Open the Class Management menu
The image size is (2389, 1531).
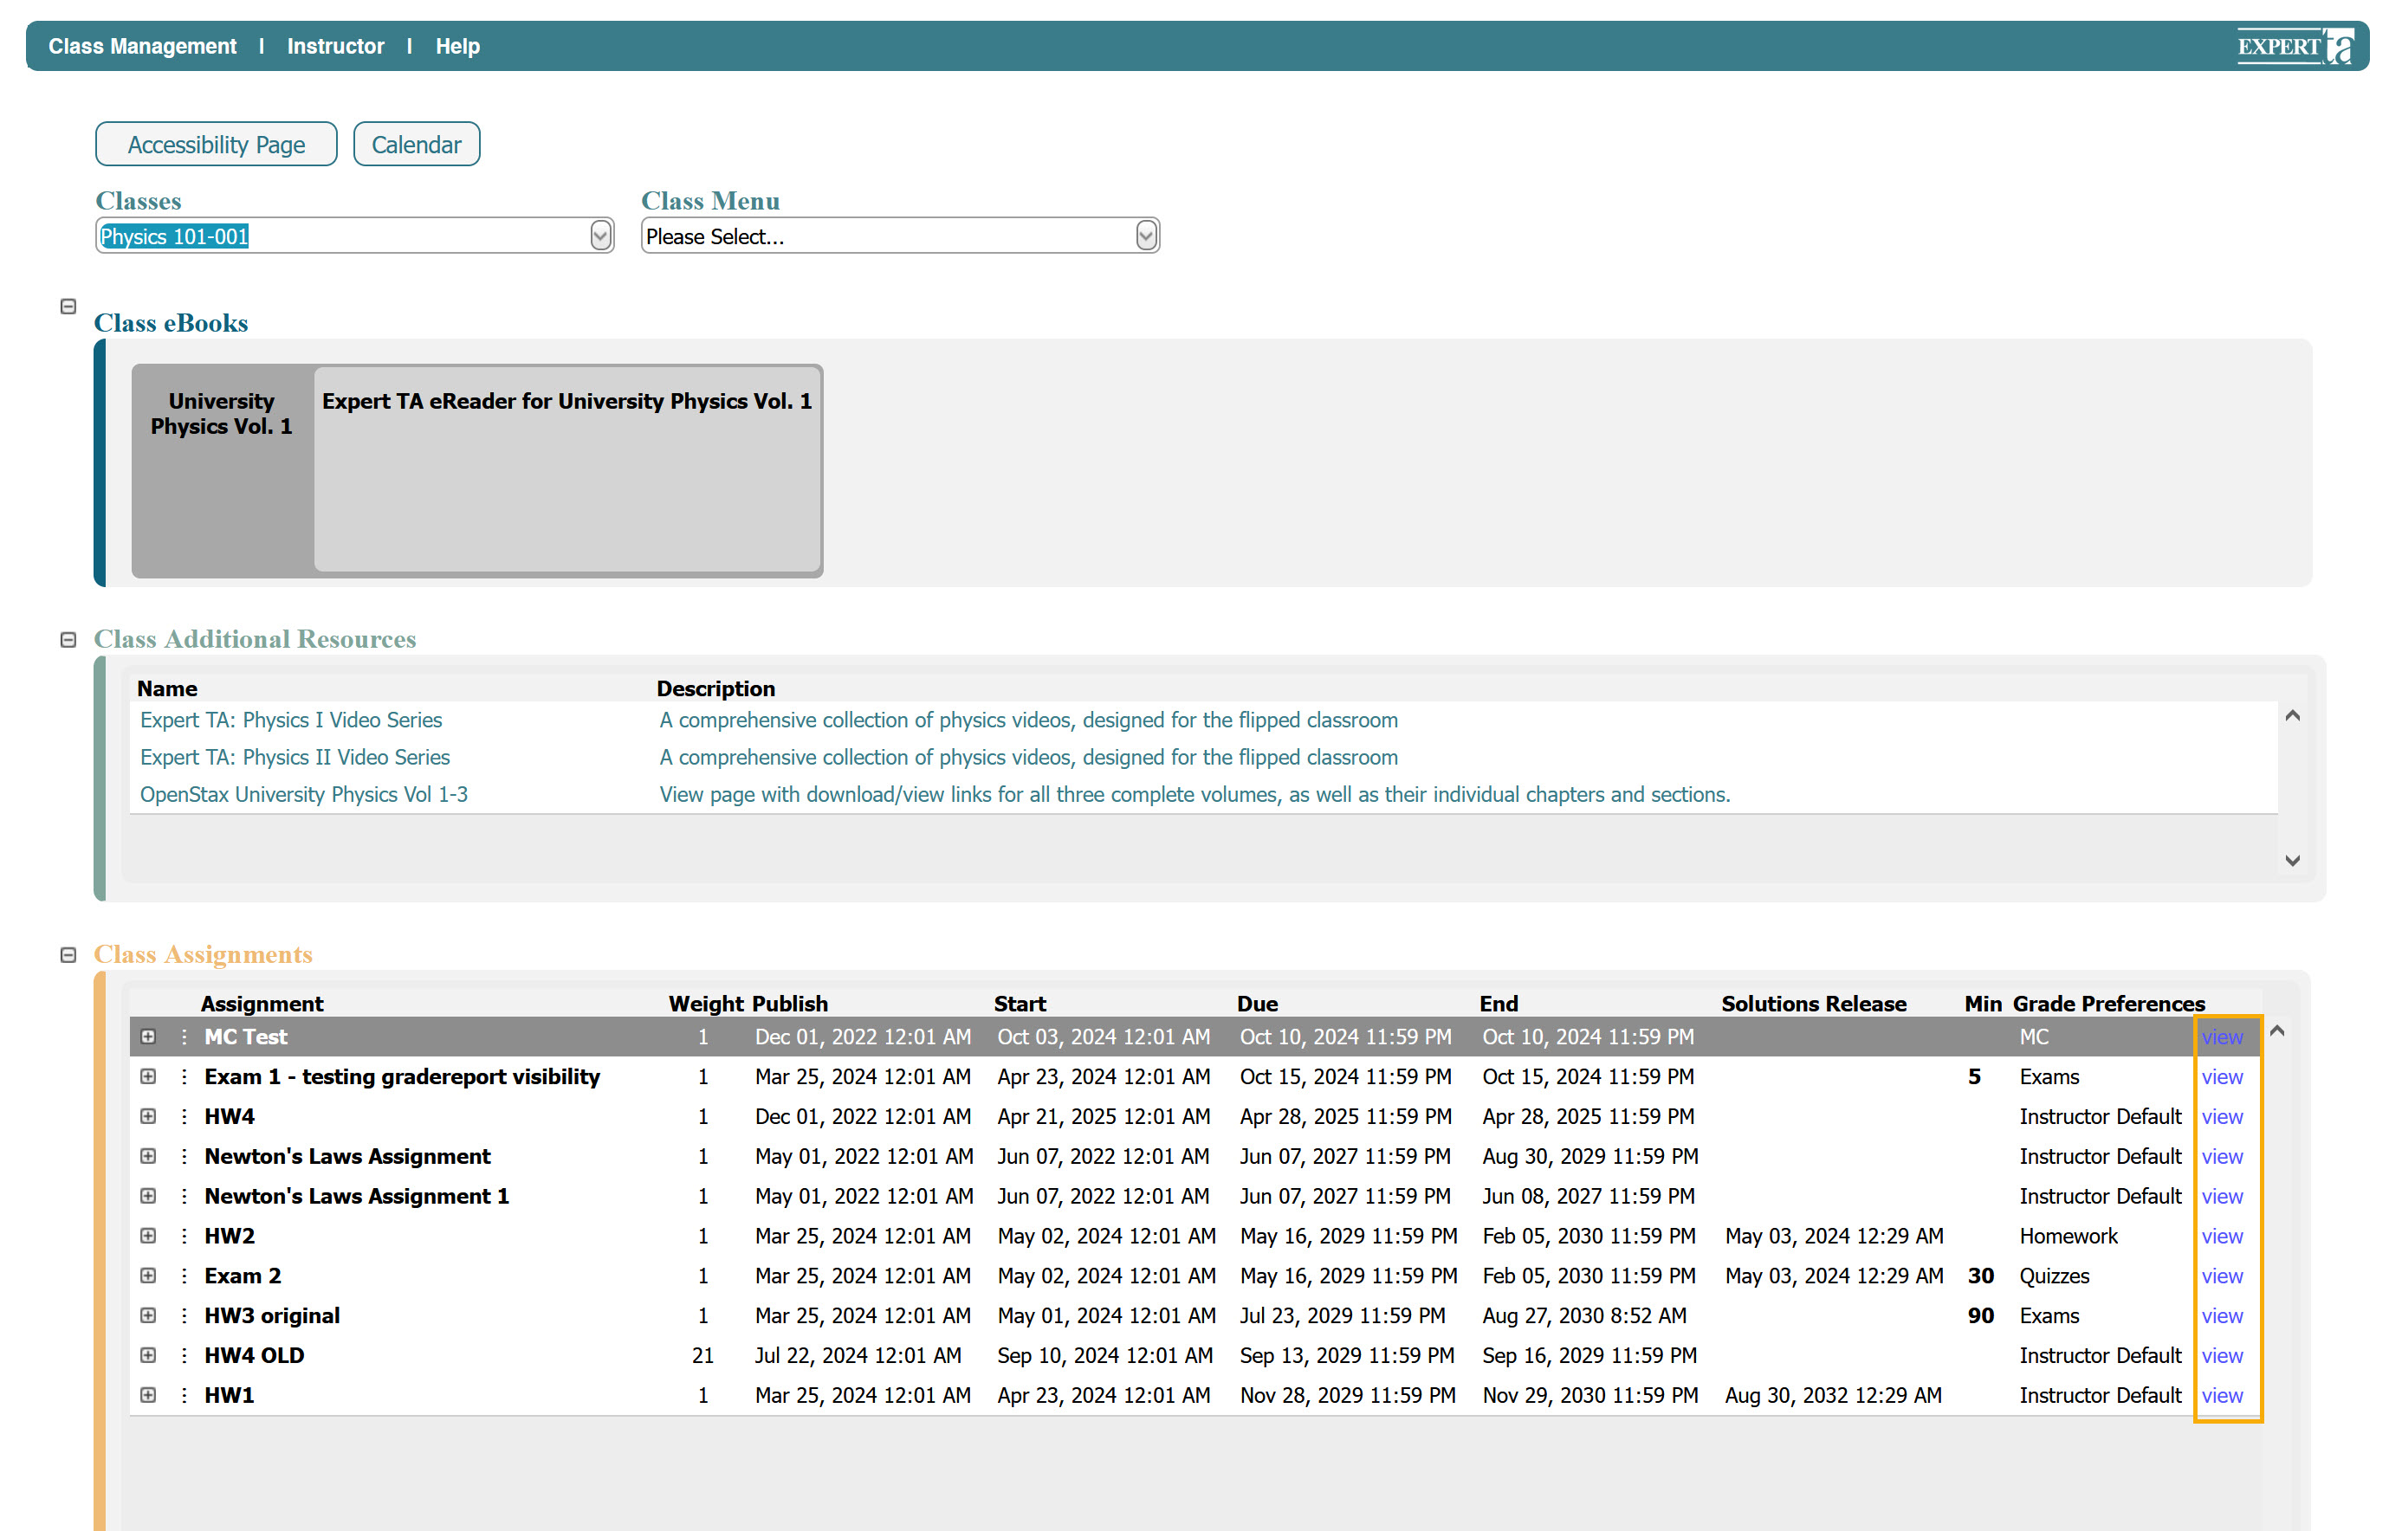[x=142, y=46]
